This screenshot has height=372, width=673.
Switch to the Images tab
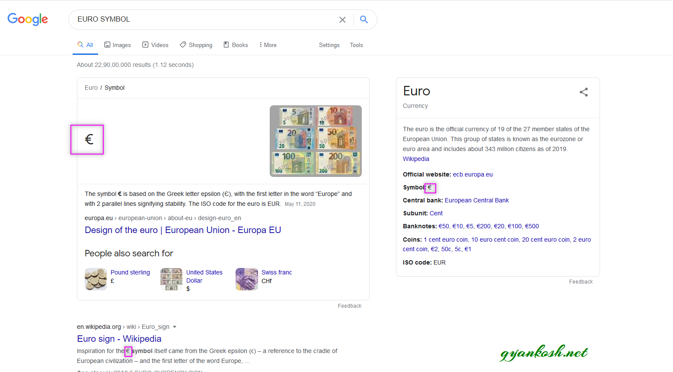pyautogui.click(x=118, y=45)
